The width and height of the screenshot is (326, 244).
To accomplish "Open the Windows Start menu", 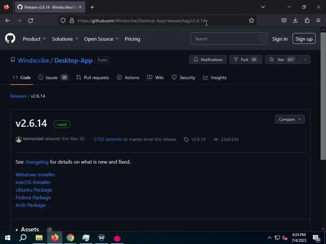I will [x=8, y=238].
